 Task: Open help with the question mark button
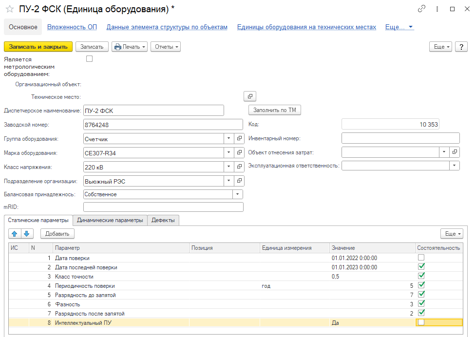pos(461,47)
